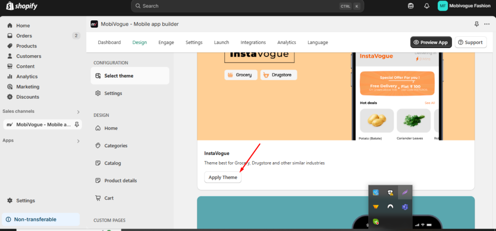Click the theme description about Grocery, Drugstore
The height and width of the screenshot is (231, 496).
pyautogui.click(x=264, y=163)
